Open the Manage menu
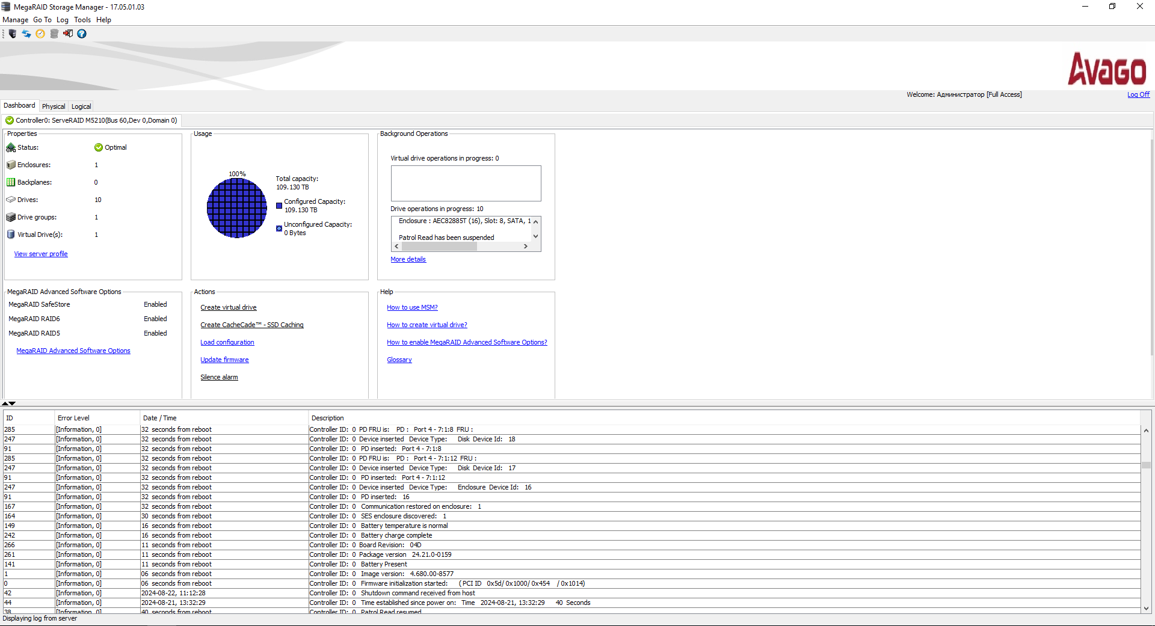The height and width of the screenshot is (626, 1155). coord(15,20)
